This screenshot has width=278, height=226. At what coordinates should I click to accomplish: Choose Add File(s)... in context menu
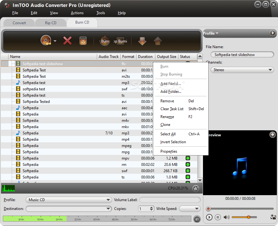(x=181, y=84)
